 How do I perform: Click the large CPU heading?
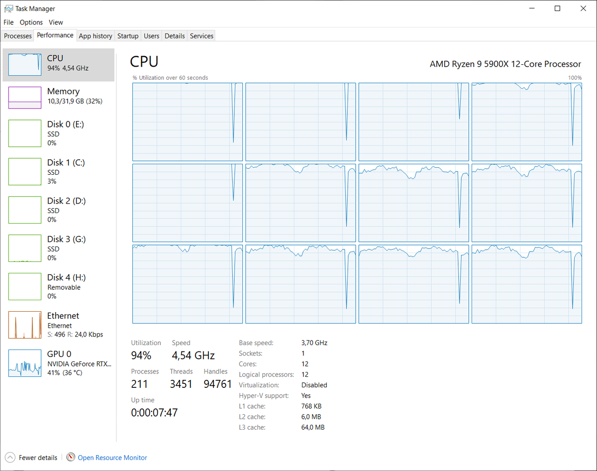coord(144,62)
